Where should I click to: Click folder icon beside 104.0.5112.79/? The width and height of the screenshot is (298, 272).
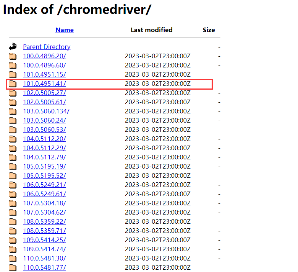[x=13, y=157]
